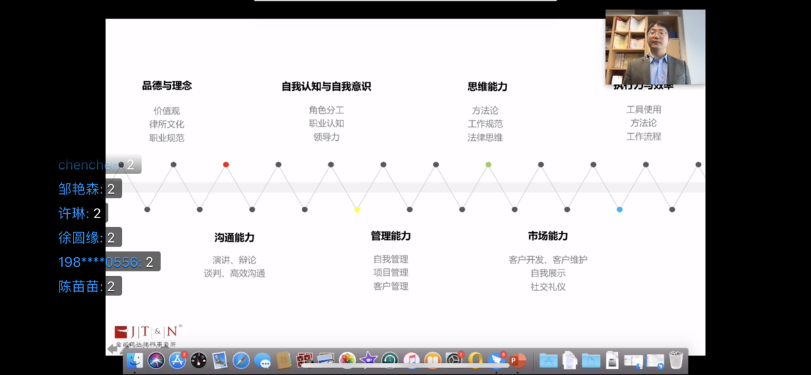Click the 沟通能力 heading on slide
Viewport: 811px width, 375px height.
click(234, 237)
